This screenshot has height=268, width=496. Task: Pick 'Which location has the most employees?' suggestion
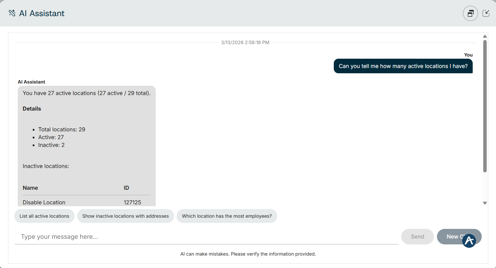227,216
